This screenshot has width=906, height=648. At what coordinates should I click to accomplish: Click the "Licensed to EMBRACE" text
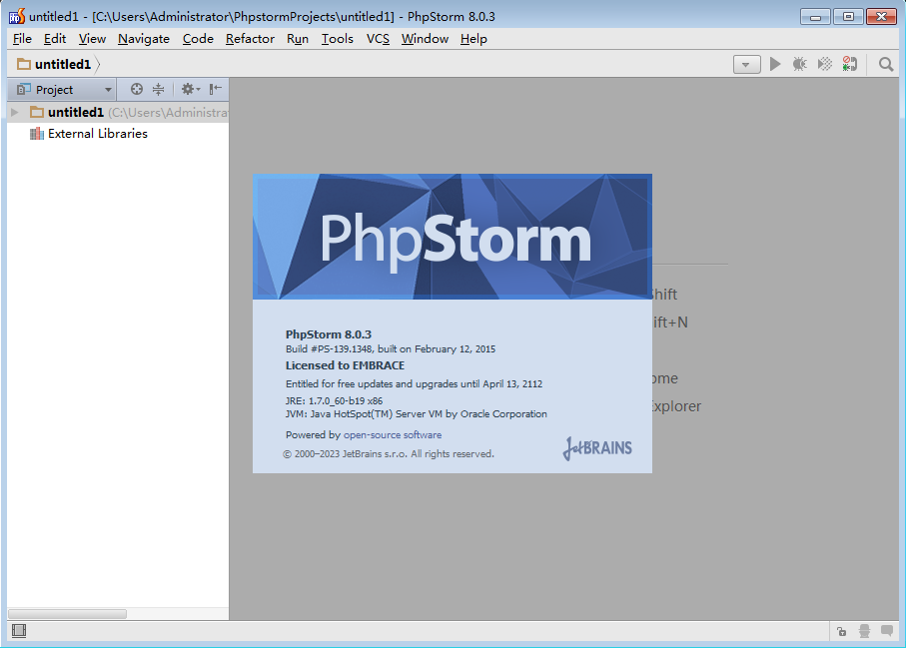(x=345, y=365)
